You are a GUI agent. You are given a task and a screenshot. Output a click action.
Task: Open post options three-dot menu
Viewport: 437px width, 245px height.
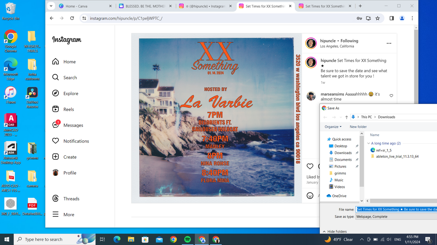[389, 43]
